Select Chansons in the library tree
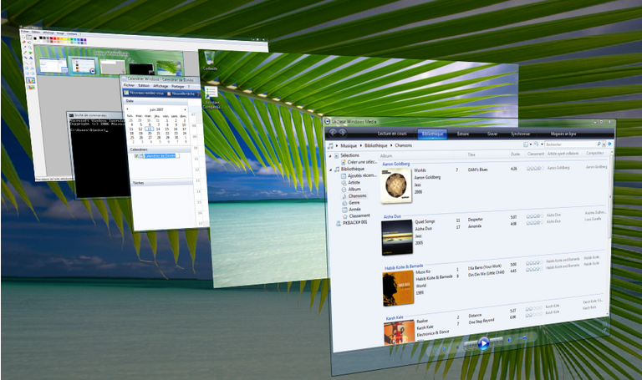The width and height of the screenshot is (642, 380). click(x=357, y=196)
